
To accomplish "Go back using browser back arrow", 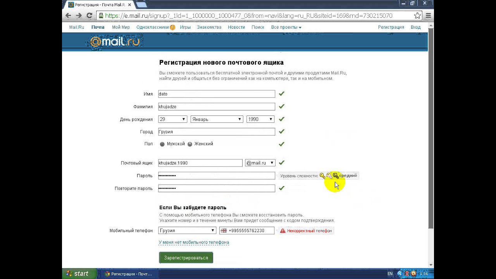I will click(x=68, y=15).
